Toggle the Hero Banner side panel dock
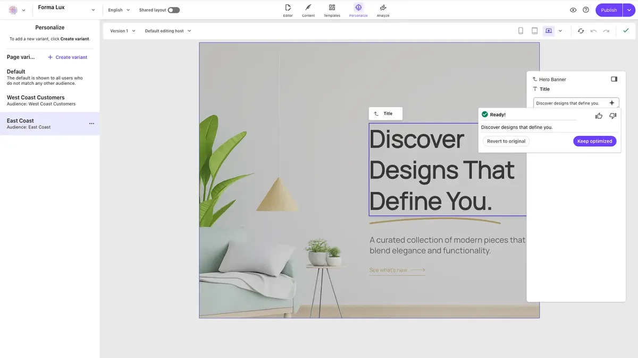This screenshot has width=638, height=358. 614,79
